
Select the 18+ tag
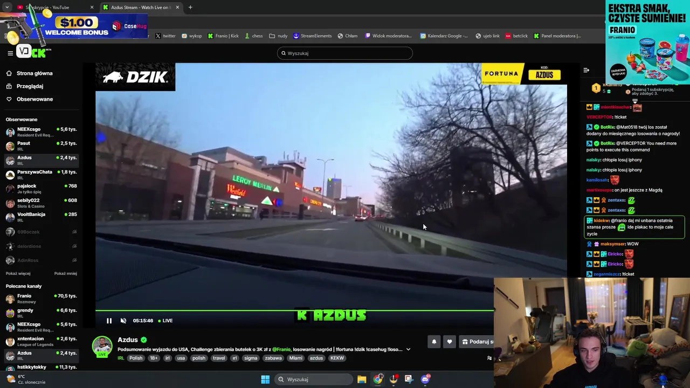click(x=154, y=358)
